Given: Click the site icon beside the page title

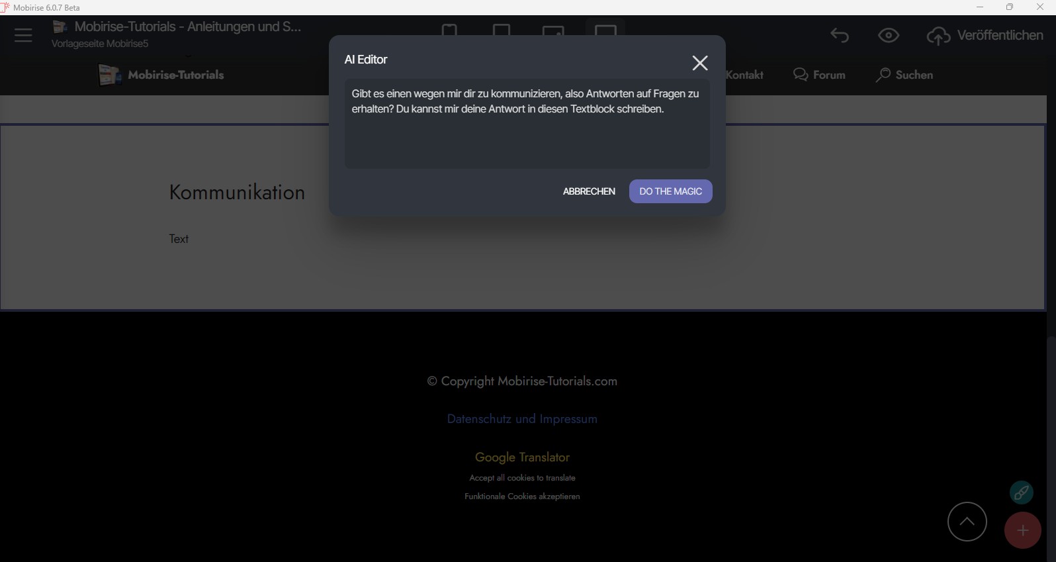Looking at the screenshot, I should coord(60,26).
